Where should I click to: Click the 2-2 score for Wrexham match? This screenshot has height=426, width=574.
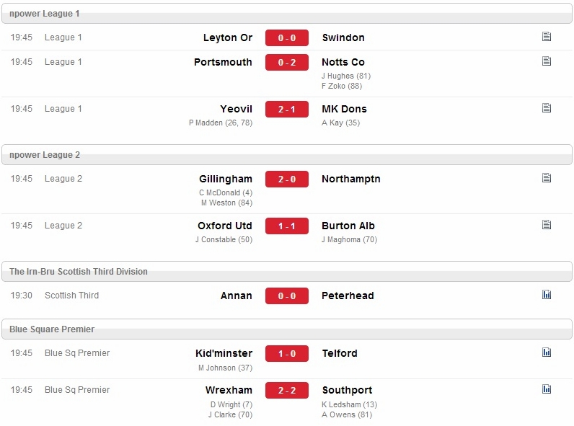click(x=286, y=390)
